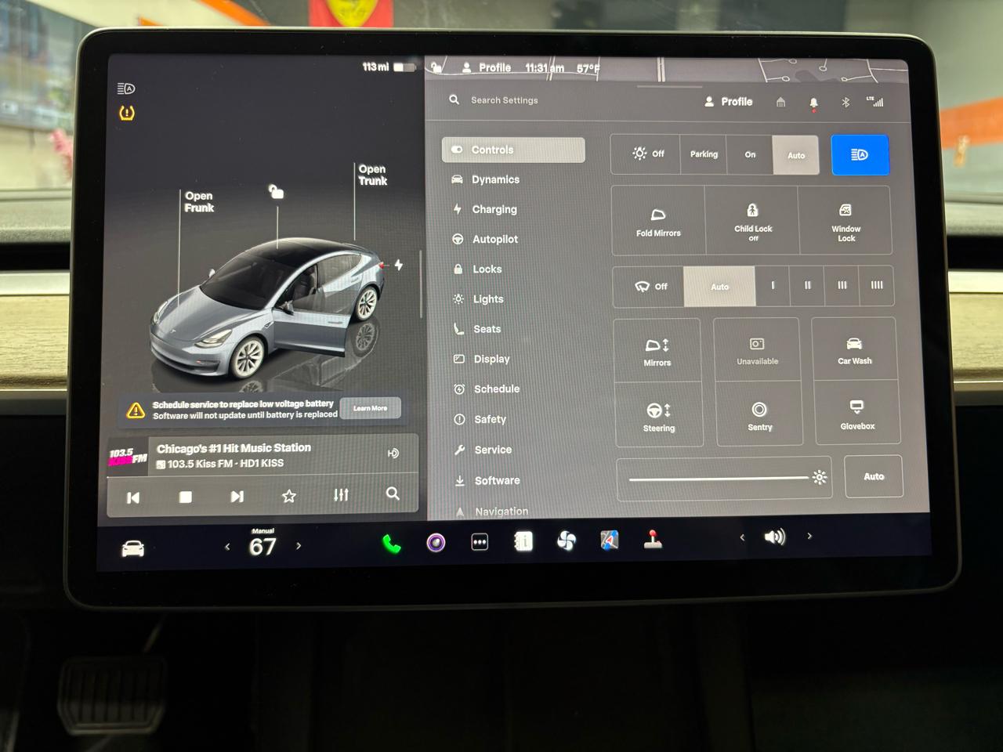Select the Charging menu item
Viewport: 1003px width, 752px height.
[x=494, y=209]
